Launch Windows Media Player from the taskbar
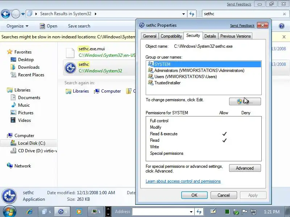Viewport: 290px width, 217px height. point(79,212)
